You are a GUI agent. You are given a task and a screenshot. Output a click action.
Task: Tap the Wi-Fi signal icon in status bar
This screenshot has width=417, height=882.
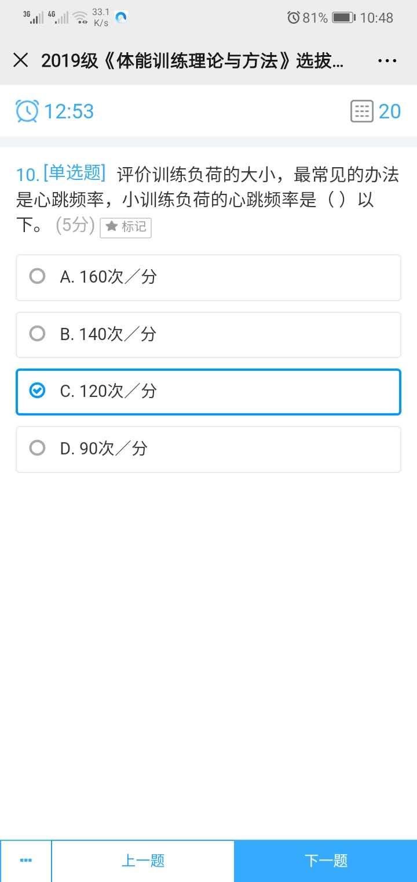click(80, 17)
